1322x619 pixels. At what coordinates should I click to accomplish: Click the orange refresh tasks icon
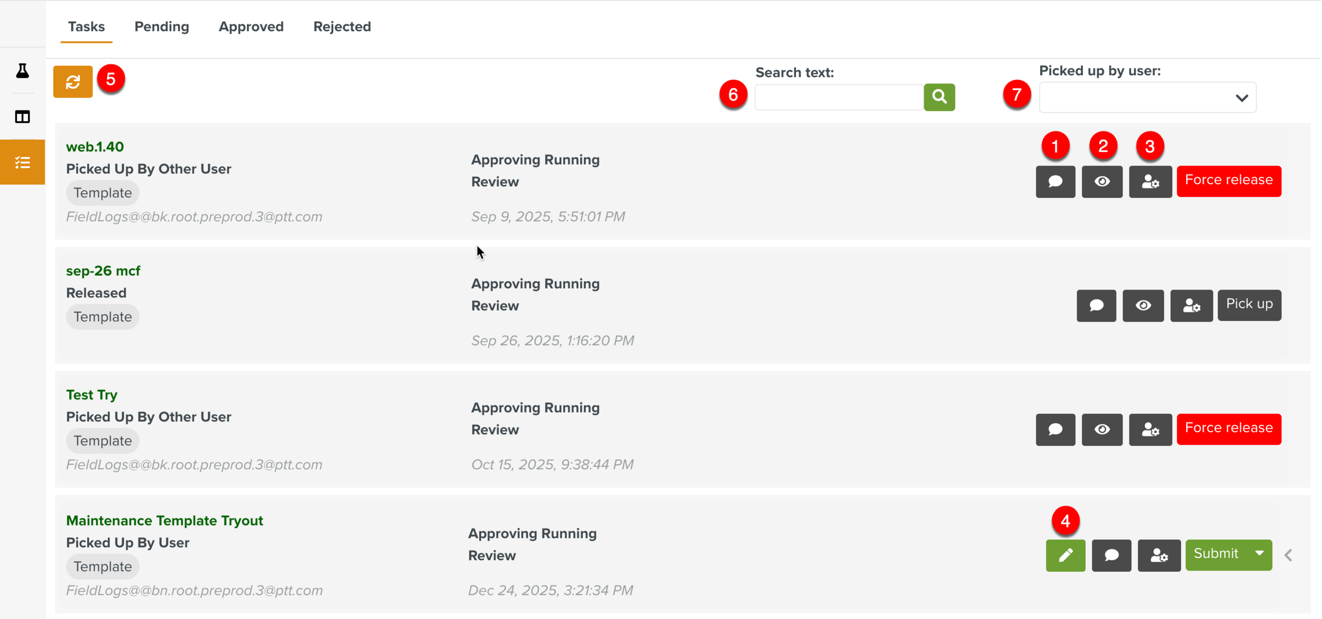click(x=72, y=81)
